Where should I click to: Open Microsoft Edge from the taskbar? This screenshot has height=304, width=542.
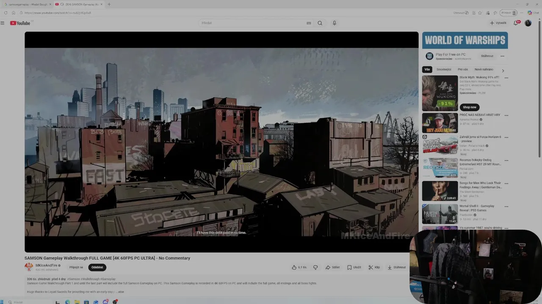(67, 302)
